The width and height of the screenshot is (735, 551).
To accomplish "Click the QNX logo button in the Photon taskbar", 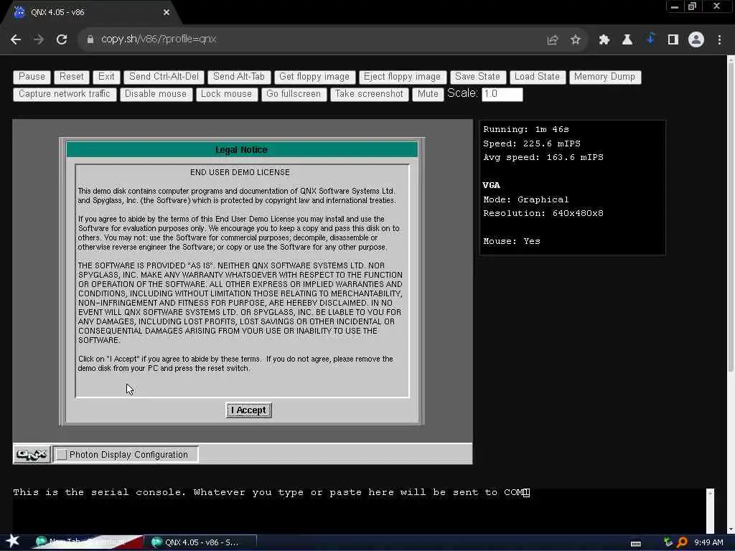I will [x=32, y=454].
